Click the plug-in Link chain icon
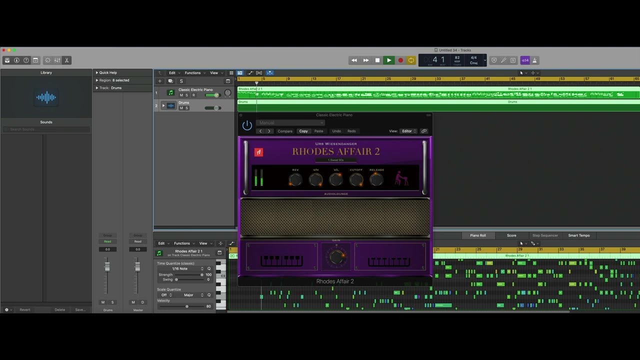Screen dimensions: 640x360 424,131
